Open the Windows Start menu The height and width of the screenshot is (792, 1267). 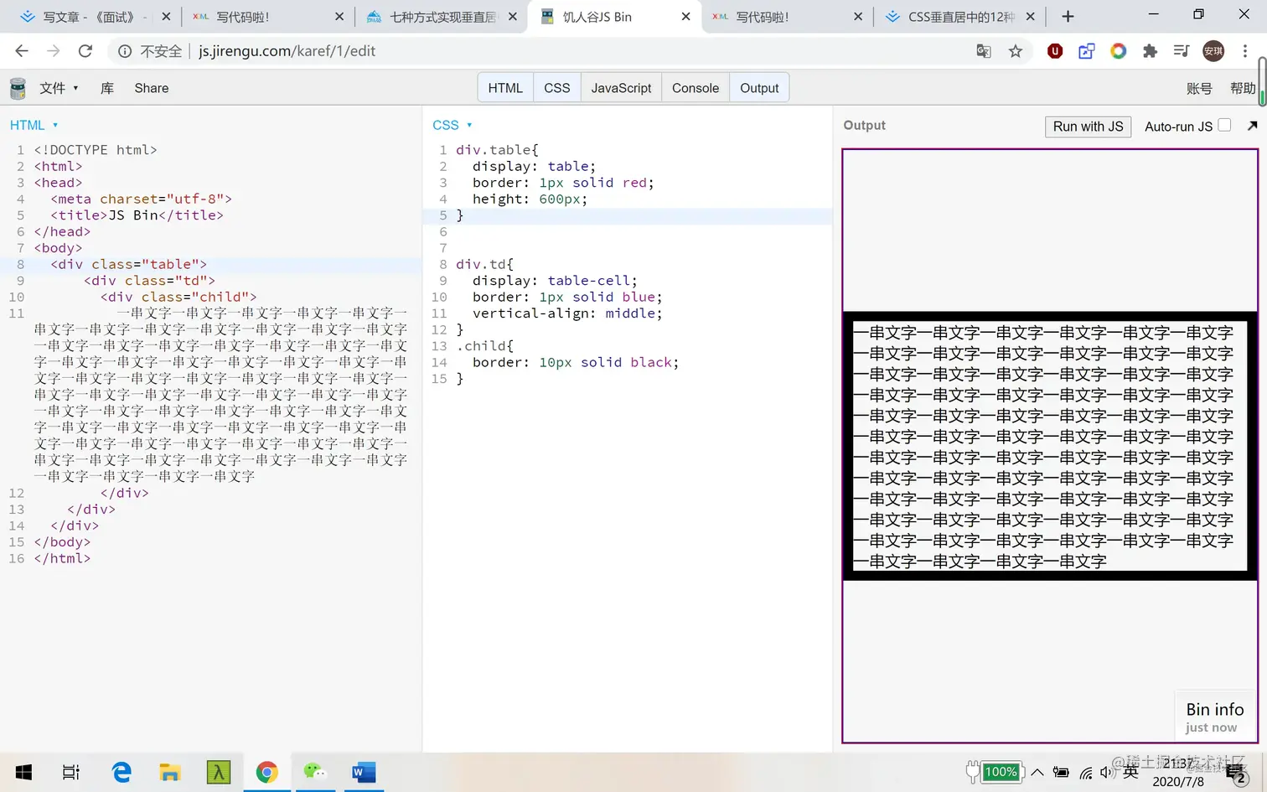click(x=23, y=772)
